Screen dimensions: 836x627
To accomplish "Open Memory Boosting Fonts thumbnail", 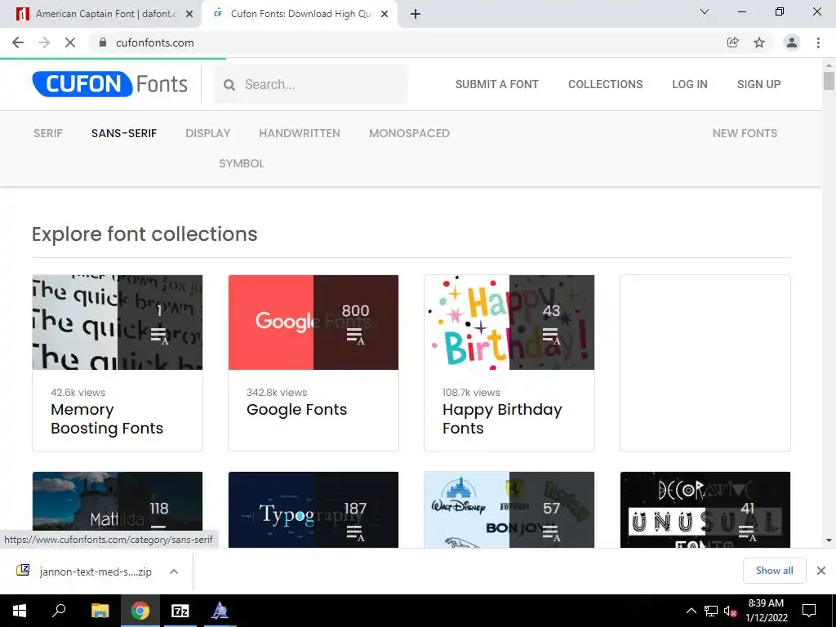I will (118, 322).
